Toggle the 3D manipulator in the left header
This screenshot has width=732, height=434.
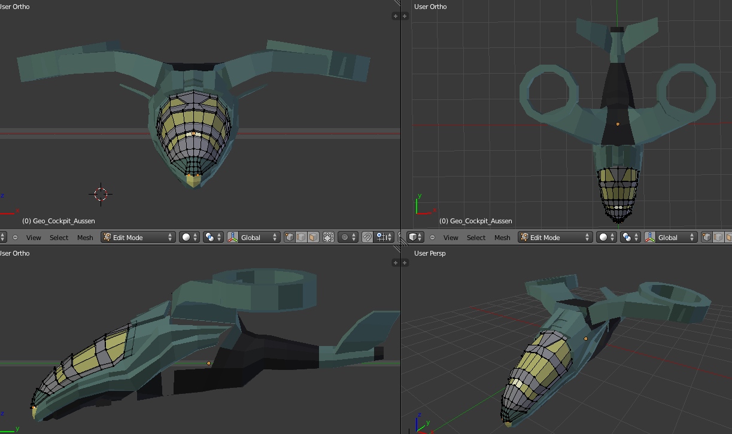pos(233,238)
